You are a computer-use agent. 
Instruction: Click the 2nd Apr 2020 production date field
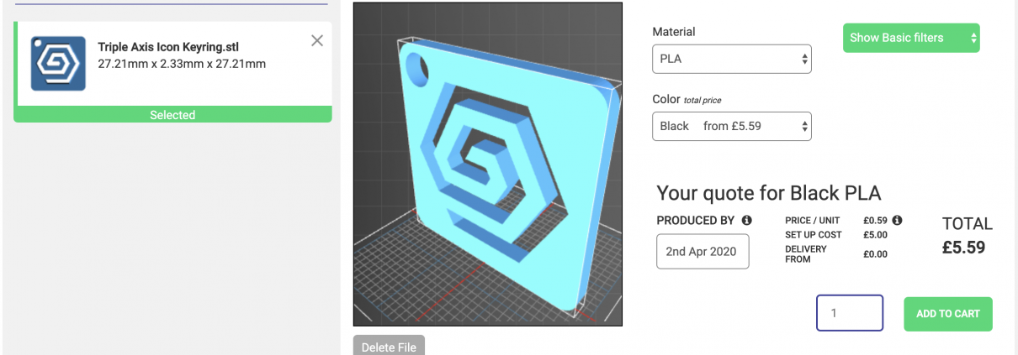click(702, 252)
